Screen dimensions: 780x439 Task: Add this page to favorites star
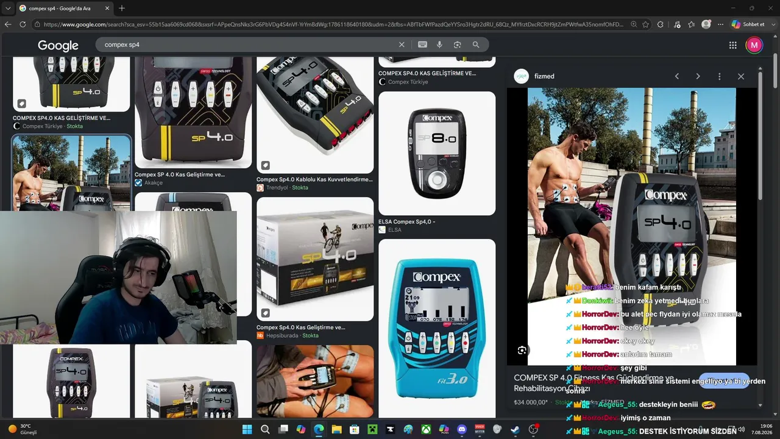[647, 24]
